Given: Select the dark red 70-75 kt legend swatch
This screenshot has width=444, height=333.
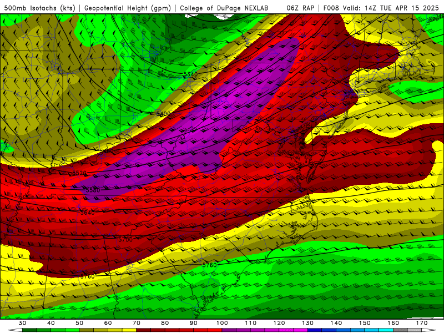Looking at the screenshot, I should [144, 330].
